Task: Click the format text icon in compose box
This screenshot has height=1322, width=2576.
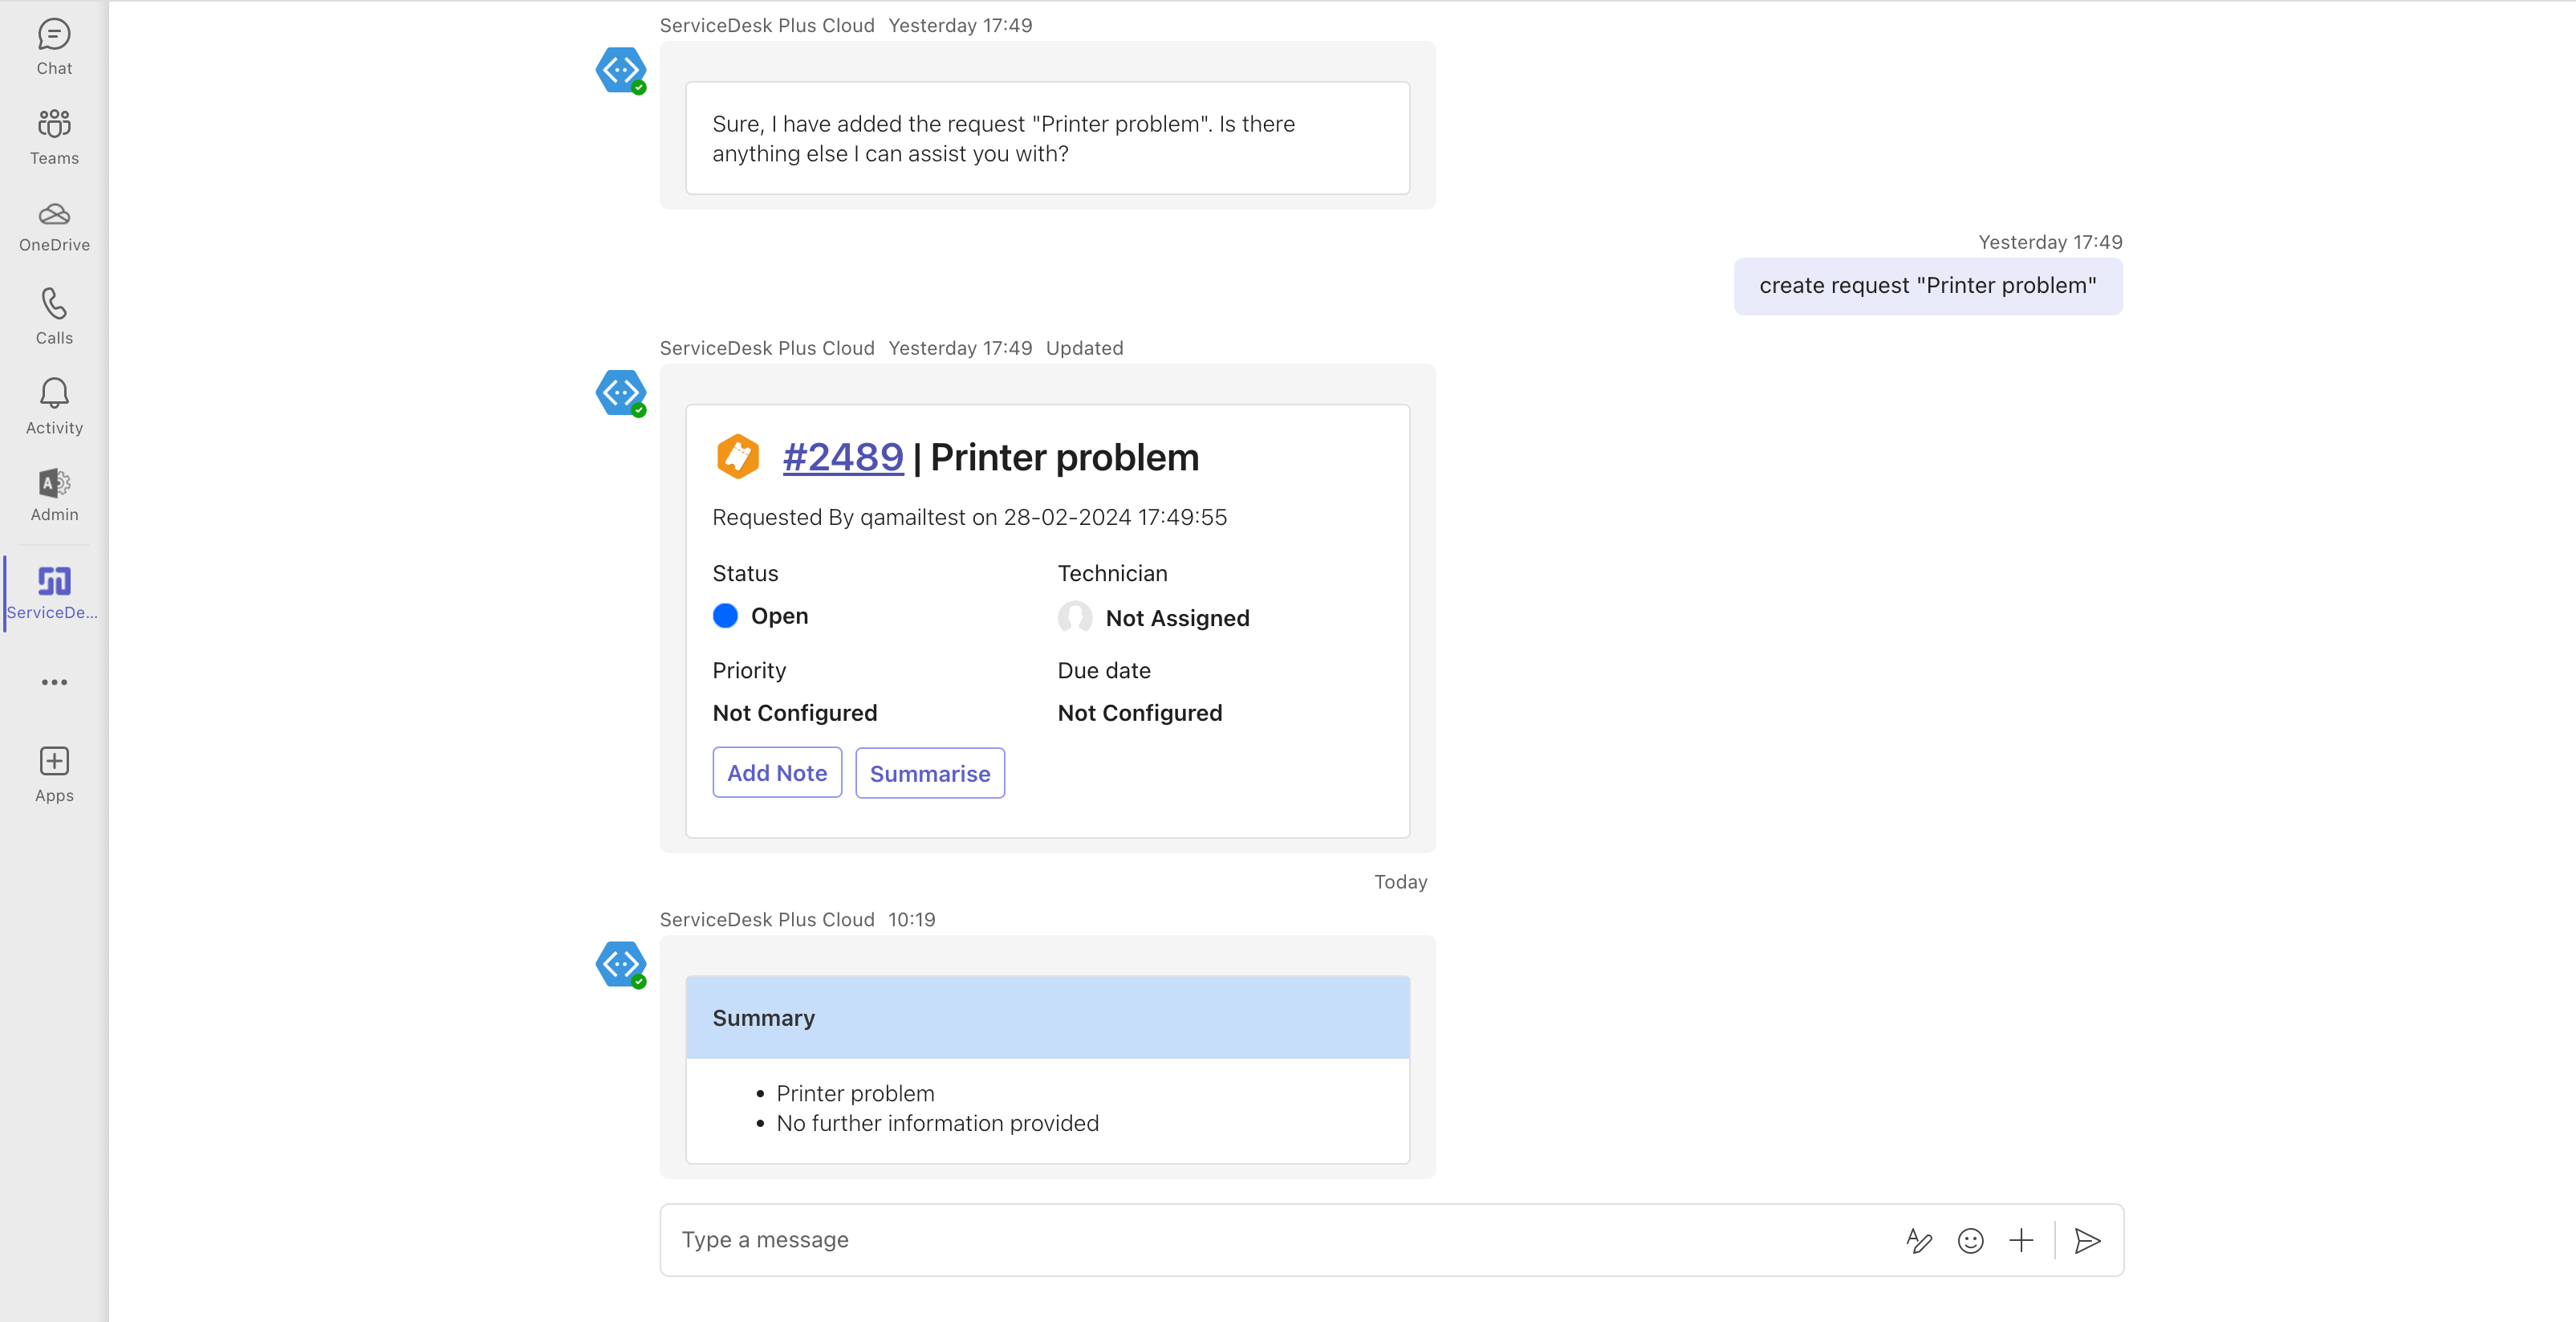Action: click(1918, 1240)
